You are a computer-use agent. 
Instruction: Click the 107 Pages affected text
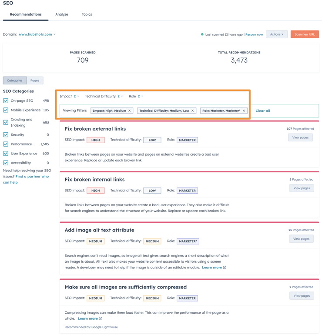coord(300,129)
